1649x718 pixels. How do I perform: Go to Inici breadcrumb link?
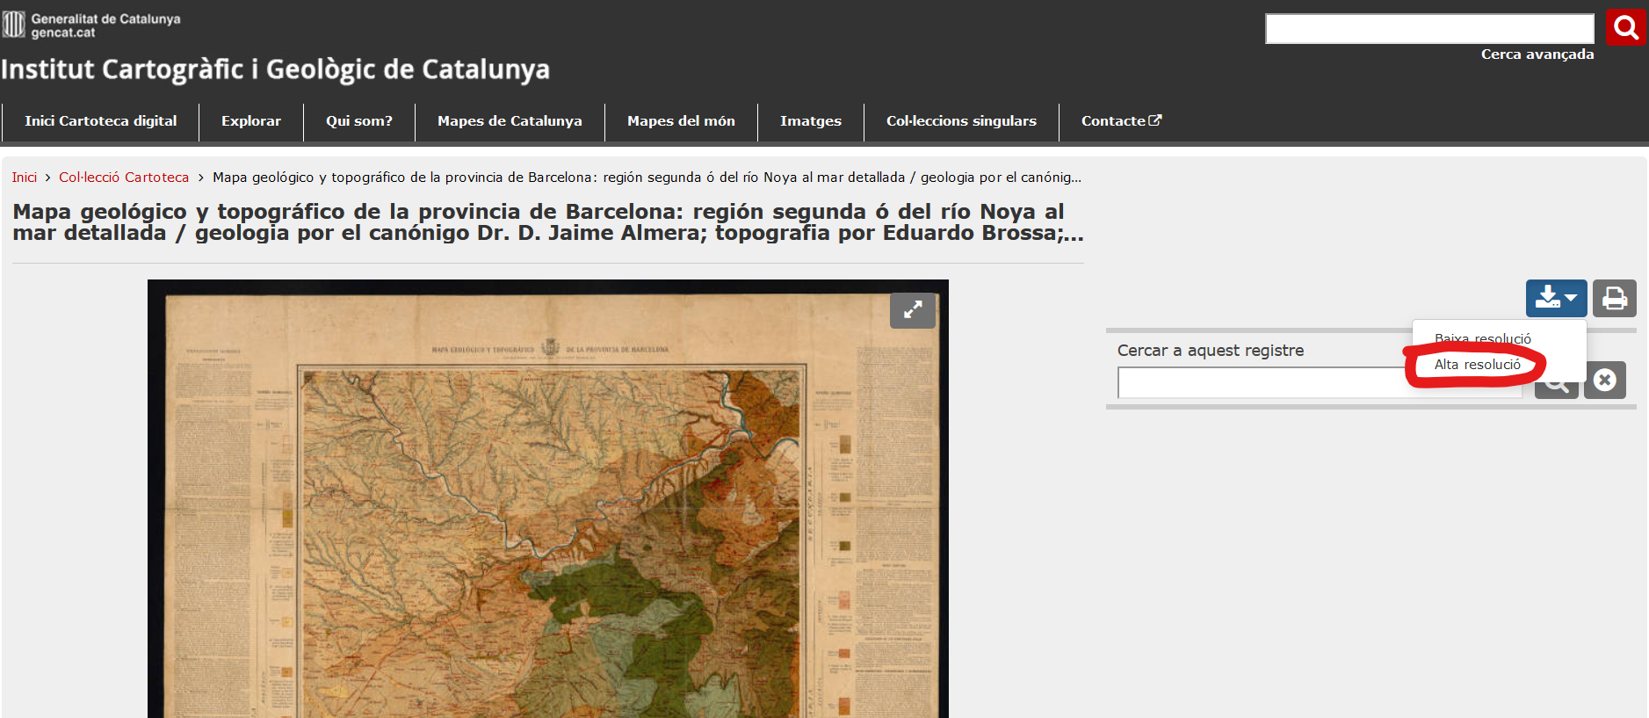[25, 178]
